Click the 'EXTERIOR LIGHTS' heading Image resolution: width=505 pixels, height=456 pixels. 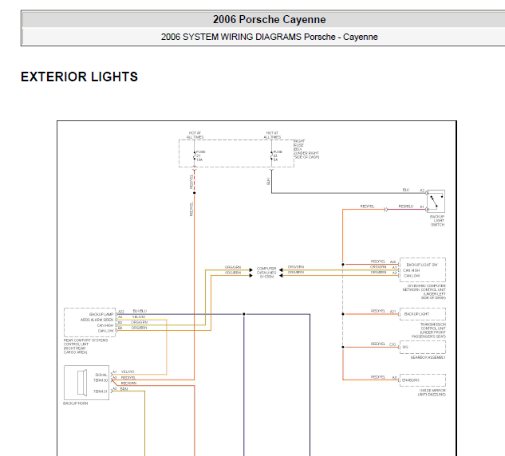79,77
